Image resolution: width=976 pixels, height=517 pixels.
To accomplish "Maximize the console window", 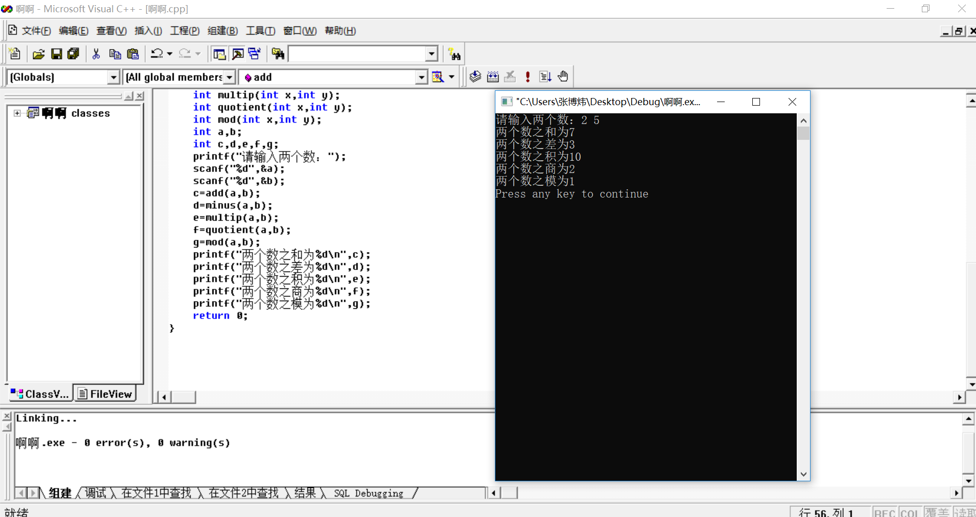I will click(x=756, y=102).
